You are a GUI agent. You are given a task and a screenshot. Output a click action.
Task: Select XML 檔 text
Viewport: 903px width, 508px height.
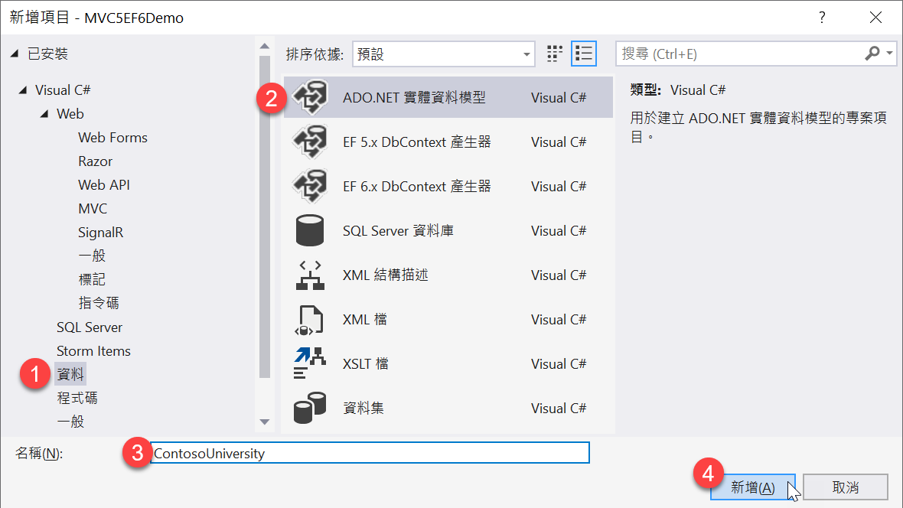tap(364, 319)
